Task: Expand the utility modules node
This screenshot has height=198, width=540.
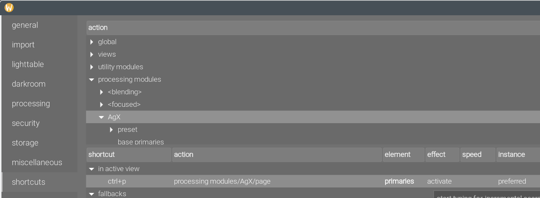Action: click(92, 67)
